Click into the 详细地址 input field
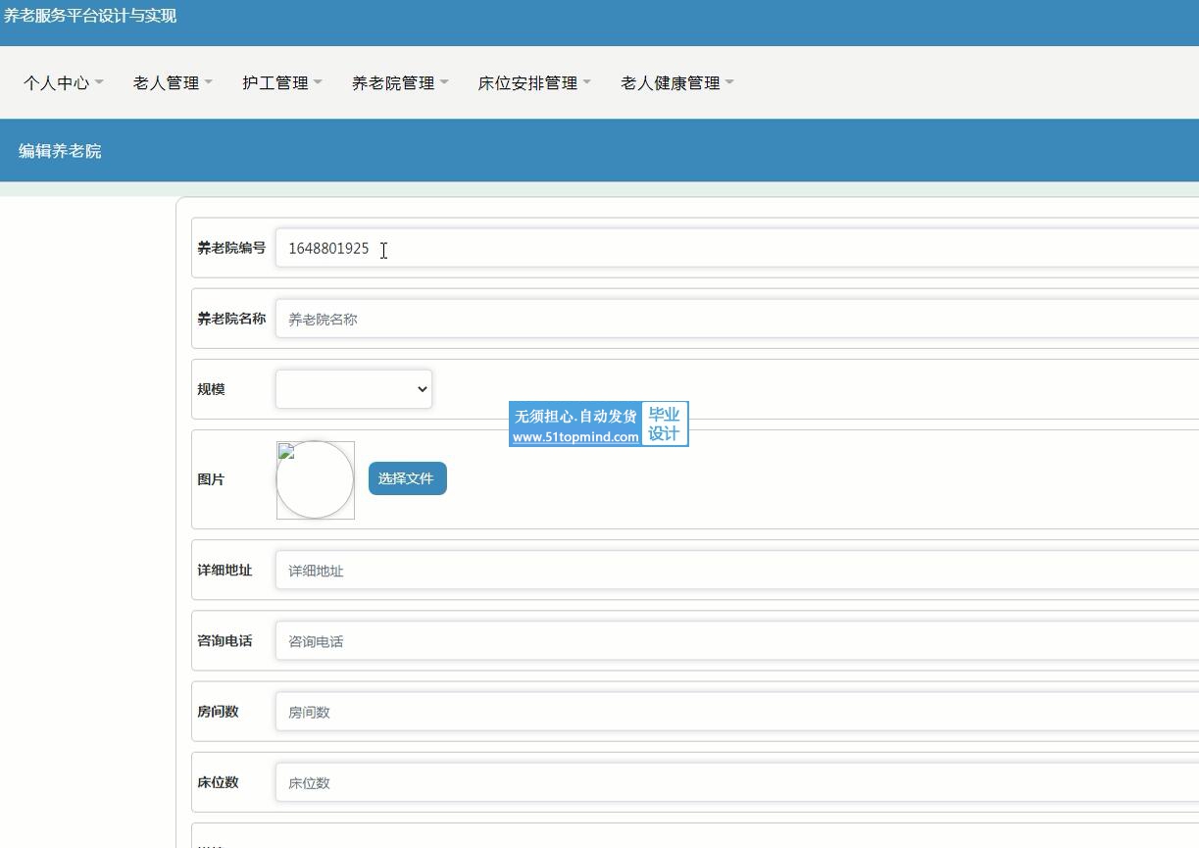 pos(735,571)
